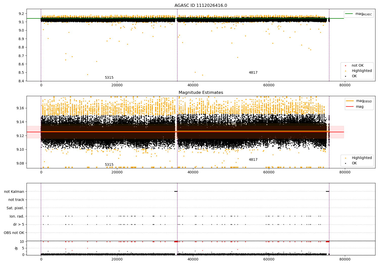This screenshot has width=379, height=265.
Task: Click the 9.10 y-tick in middle plot
Action: [x=20, y=150]
